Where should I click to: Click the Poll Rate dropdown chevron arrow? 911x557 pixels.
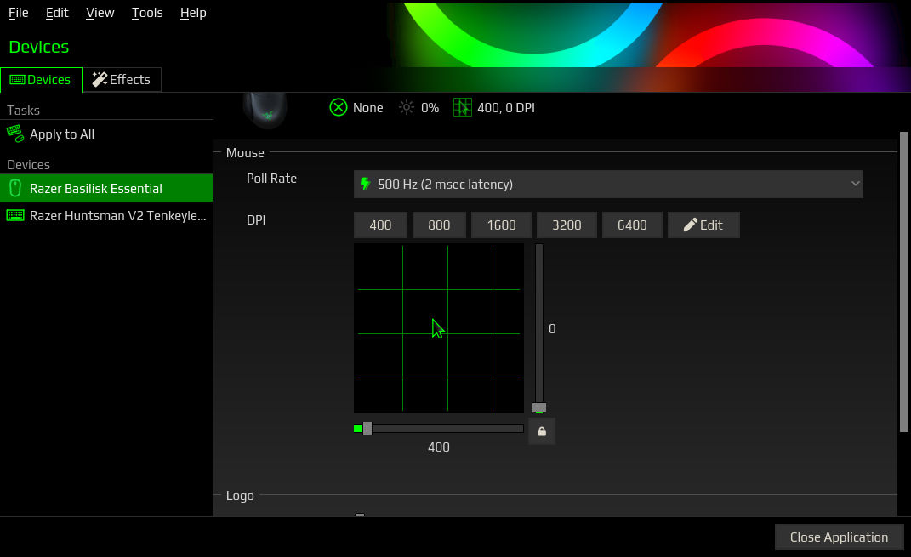click(856, 184)
